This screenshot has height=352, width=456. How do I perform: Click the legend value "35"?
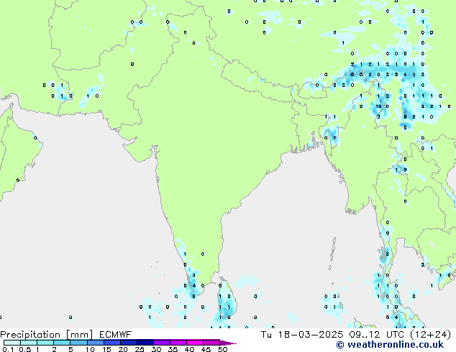[173, 349]
